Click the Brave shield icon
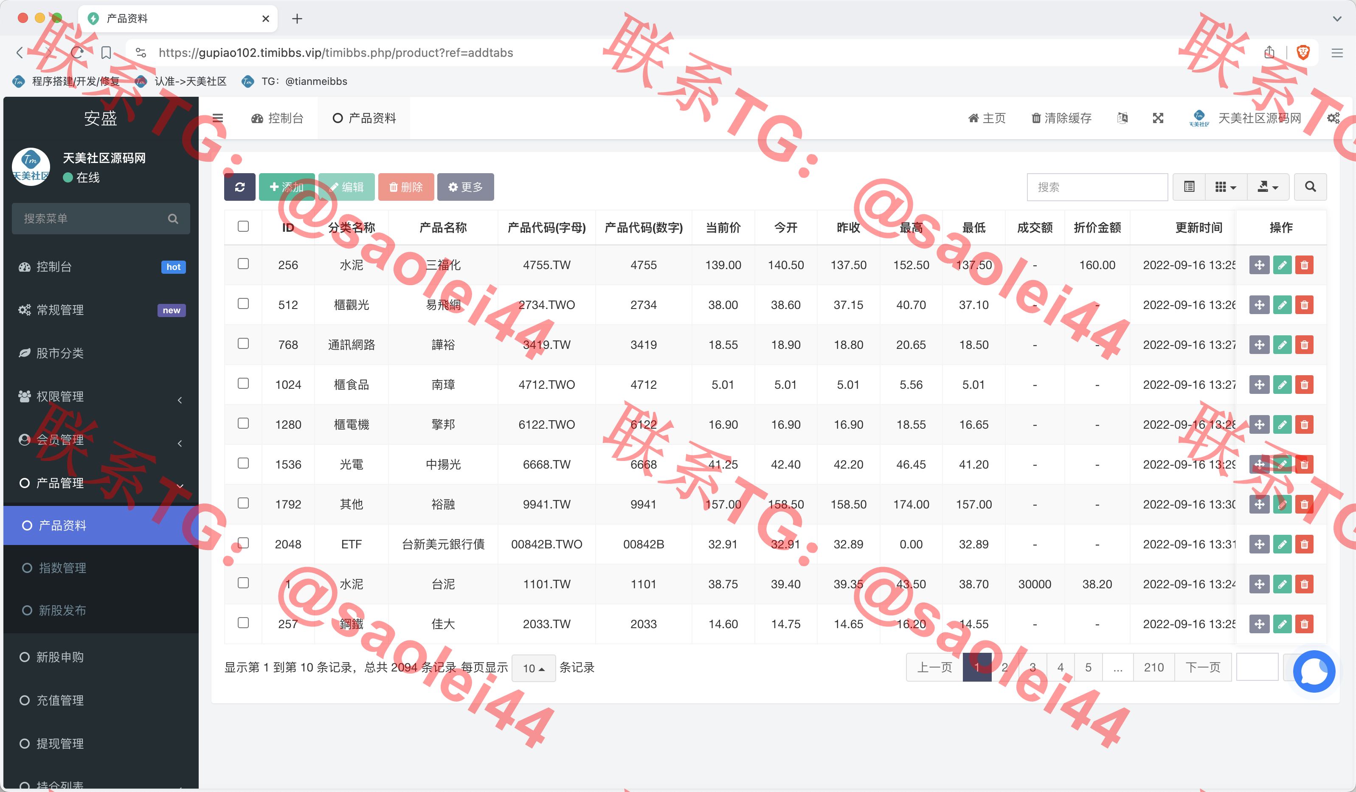1356x792 pixels. pos(1303,52)
